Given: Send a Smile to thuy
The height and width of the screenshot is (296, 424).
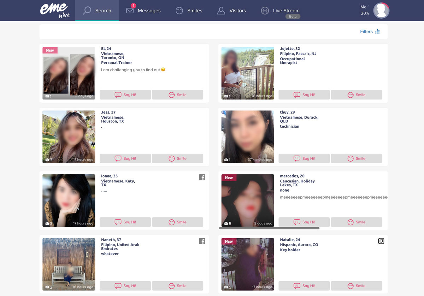Looking at the screenshot, I should pos(356,159).
